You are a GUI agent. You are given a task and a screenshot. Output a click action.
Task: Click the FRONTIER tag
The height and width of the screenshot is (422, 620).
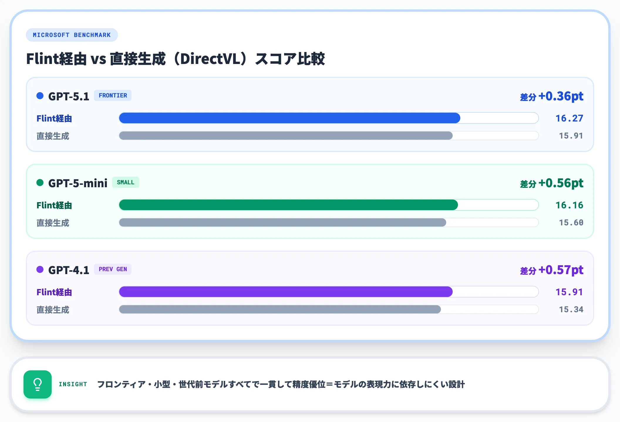click(113, 95)
